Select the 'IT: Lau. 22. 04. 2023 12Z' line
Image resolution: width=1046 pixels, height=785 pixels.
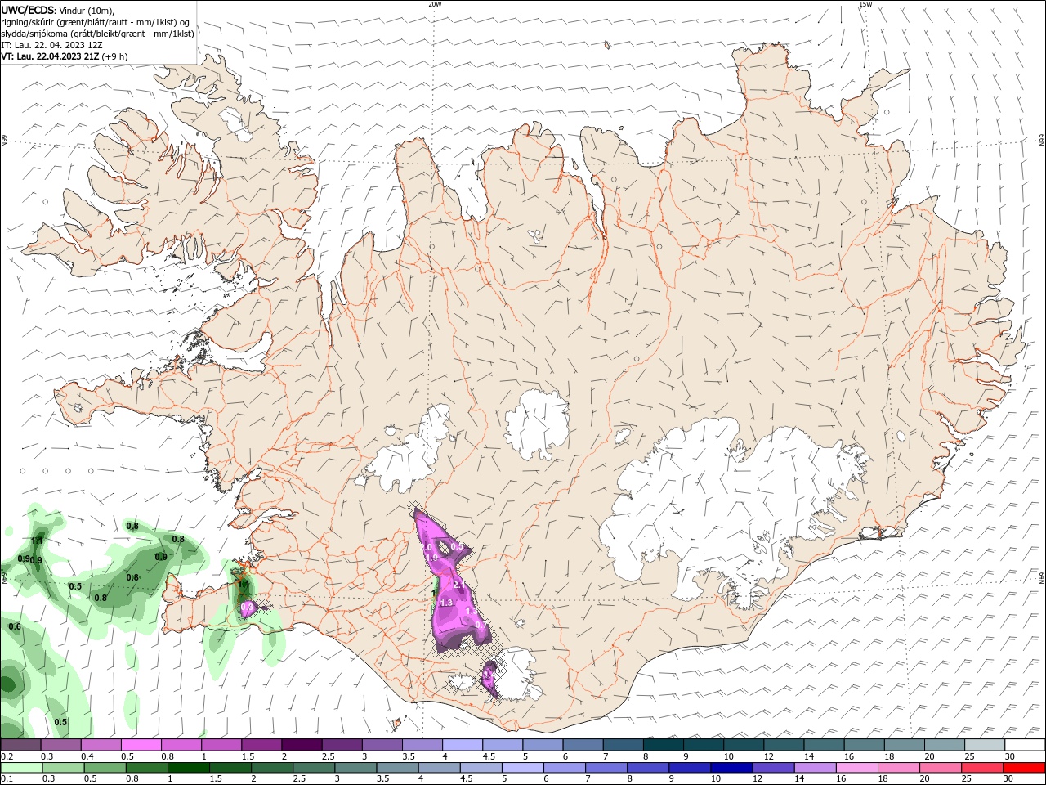51,45
